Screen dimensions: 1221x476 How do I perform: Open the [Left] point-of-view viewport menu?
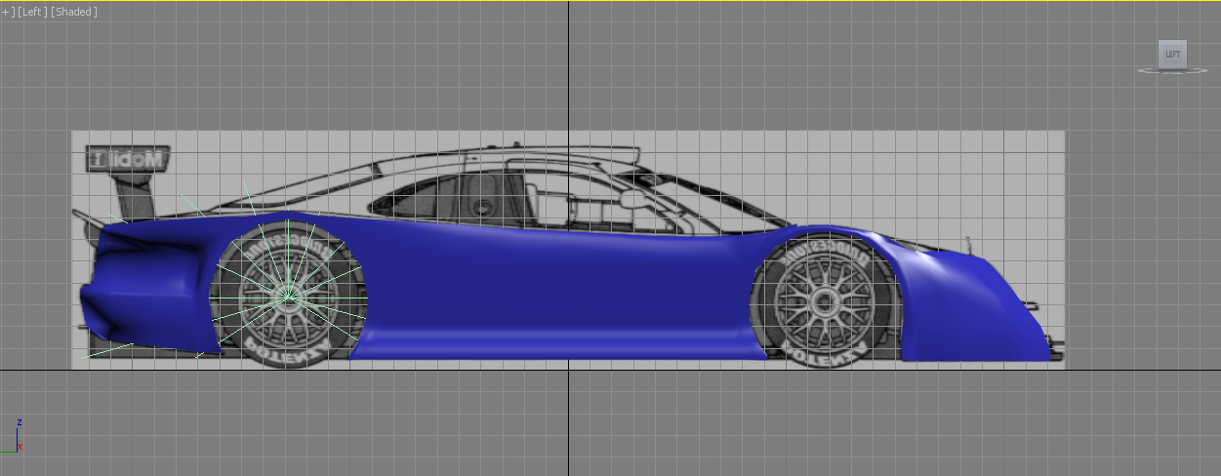30,12
